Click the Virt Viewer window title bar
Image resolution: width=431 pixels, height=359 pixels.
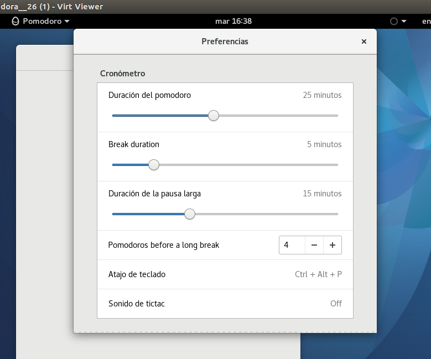[x=216, y=7]
